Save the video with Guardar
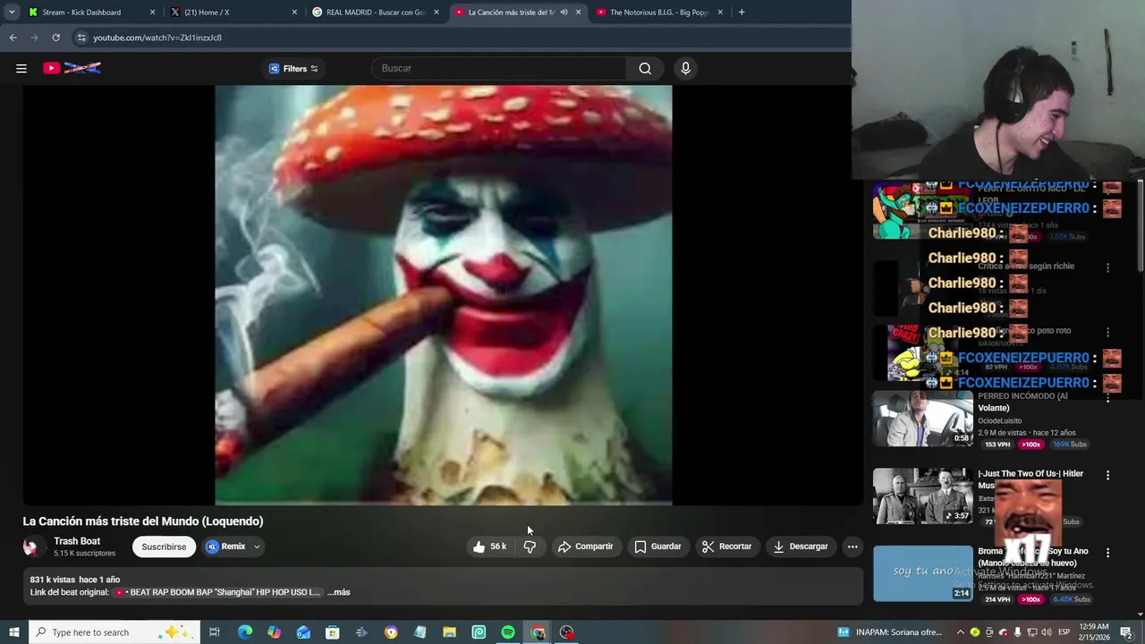The image size is (1145, 644). pyautogui.click(x=657, y=547)
